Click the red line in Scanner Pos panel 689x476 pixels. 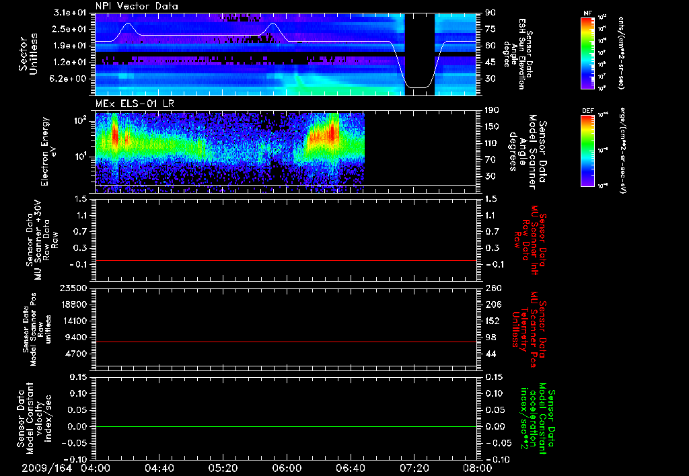click(x=285, y=342)
